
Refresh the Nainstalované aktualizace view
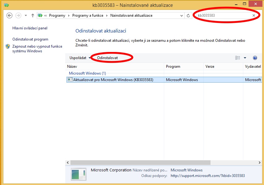(189, 15)
